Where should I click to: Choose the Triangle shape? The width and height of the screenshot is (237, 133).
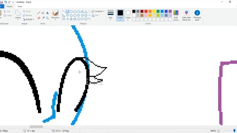(86, 11)
